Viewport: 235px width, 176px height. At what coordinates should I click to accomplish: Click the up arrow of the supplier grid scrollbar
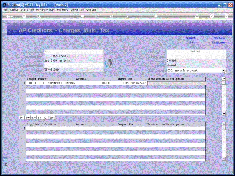pyautogui.click(x=224, y=124)
